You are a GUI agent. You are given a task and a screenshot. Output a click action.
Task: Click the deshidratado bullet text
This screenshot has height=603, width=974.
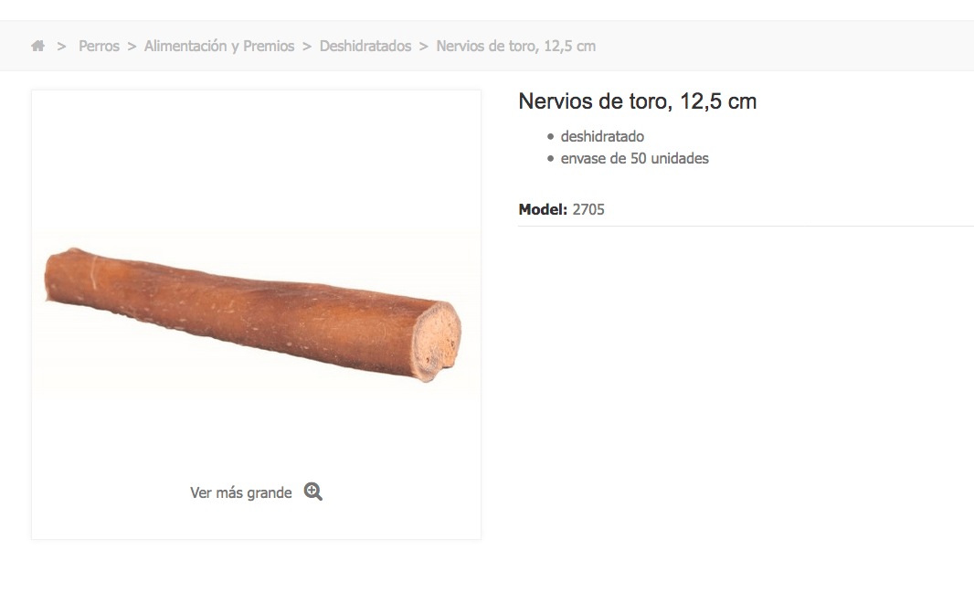602,136
